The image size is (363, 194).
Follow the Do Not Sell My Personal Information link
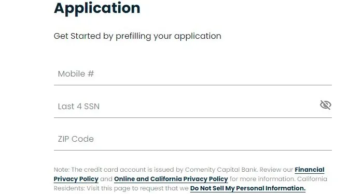point(248,188)
